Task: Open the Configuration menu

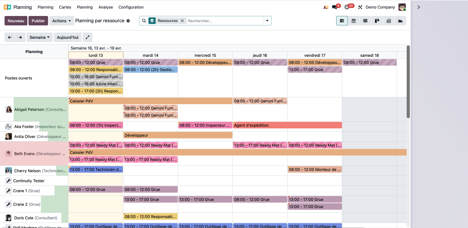Action: click(131, 7)
